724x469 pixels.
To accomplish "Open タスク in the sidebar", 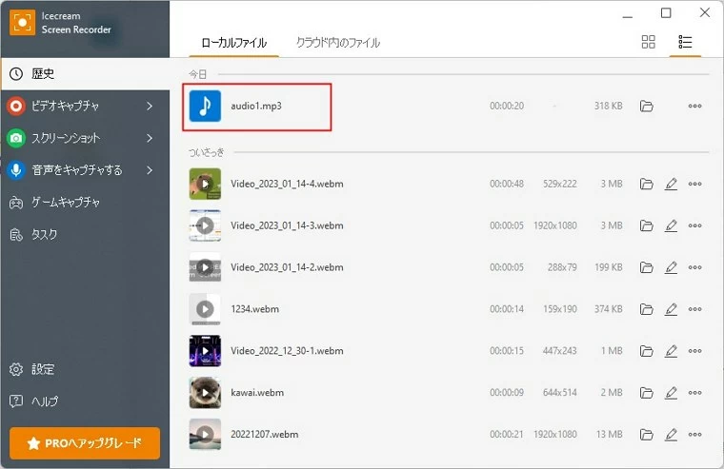I will (x=44, y=234).
